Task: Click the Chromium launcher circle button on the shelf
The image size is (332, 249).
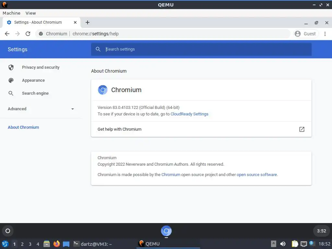Action: (x=8, y=231)
